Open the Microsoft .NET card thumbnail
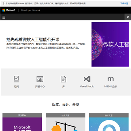Image resolution: width=131 pixels, height=131 pixels. [x=22, y=124]
